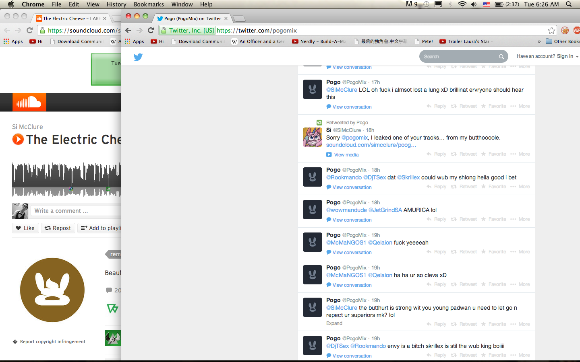Click the AdBlock extension icon

click(x=576, y=31)
